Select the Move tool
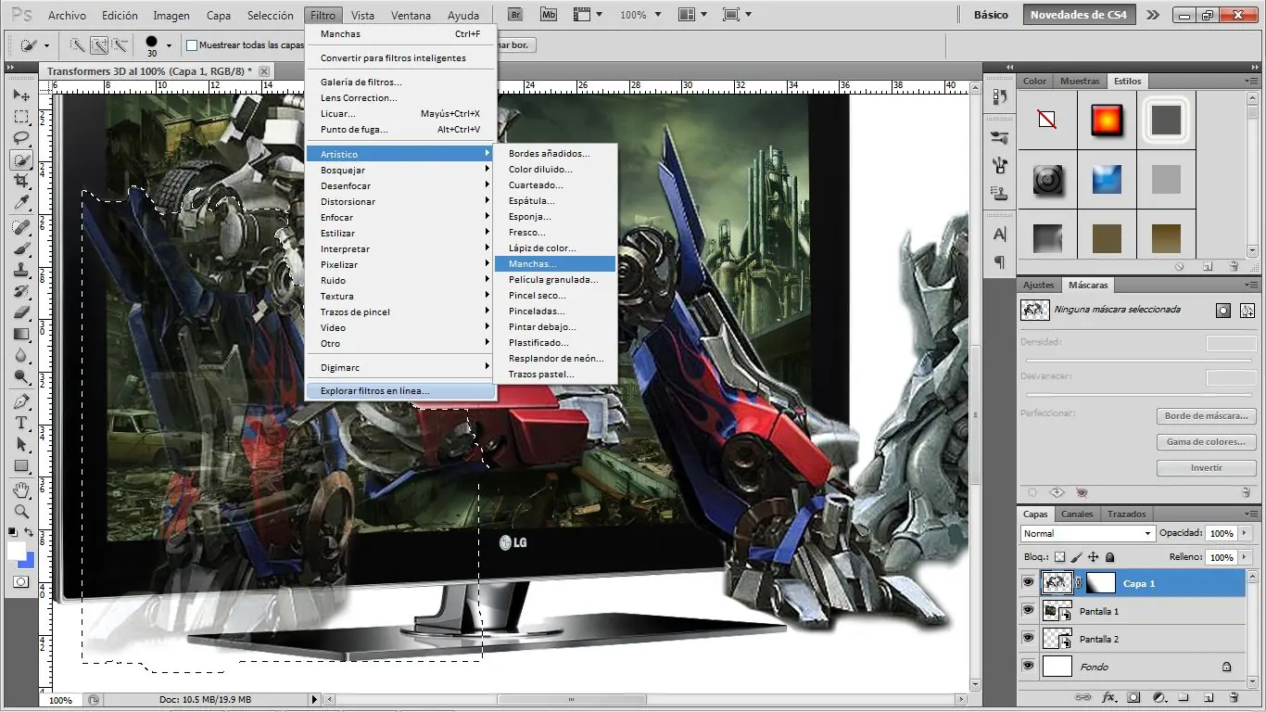Viewport: 1266px width, 712px height. pos(21,95)
